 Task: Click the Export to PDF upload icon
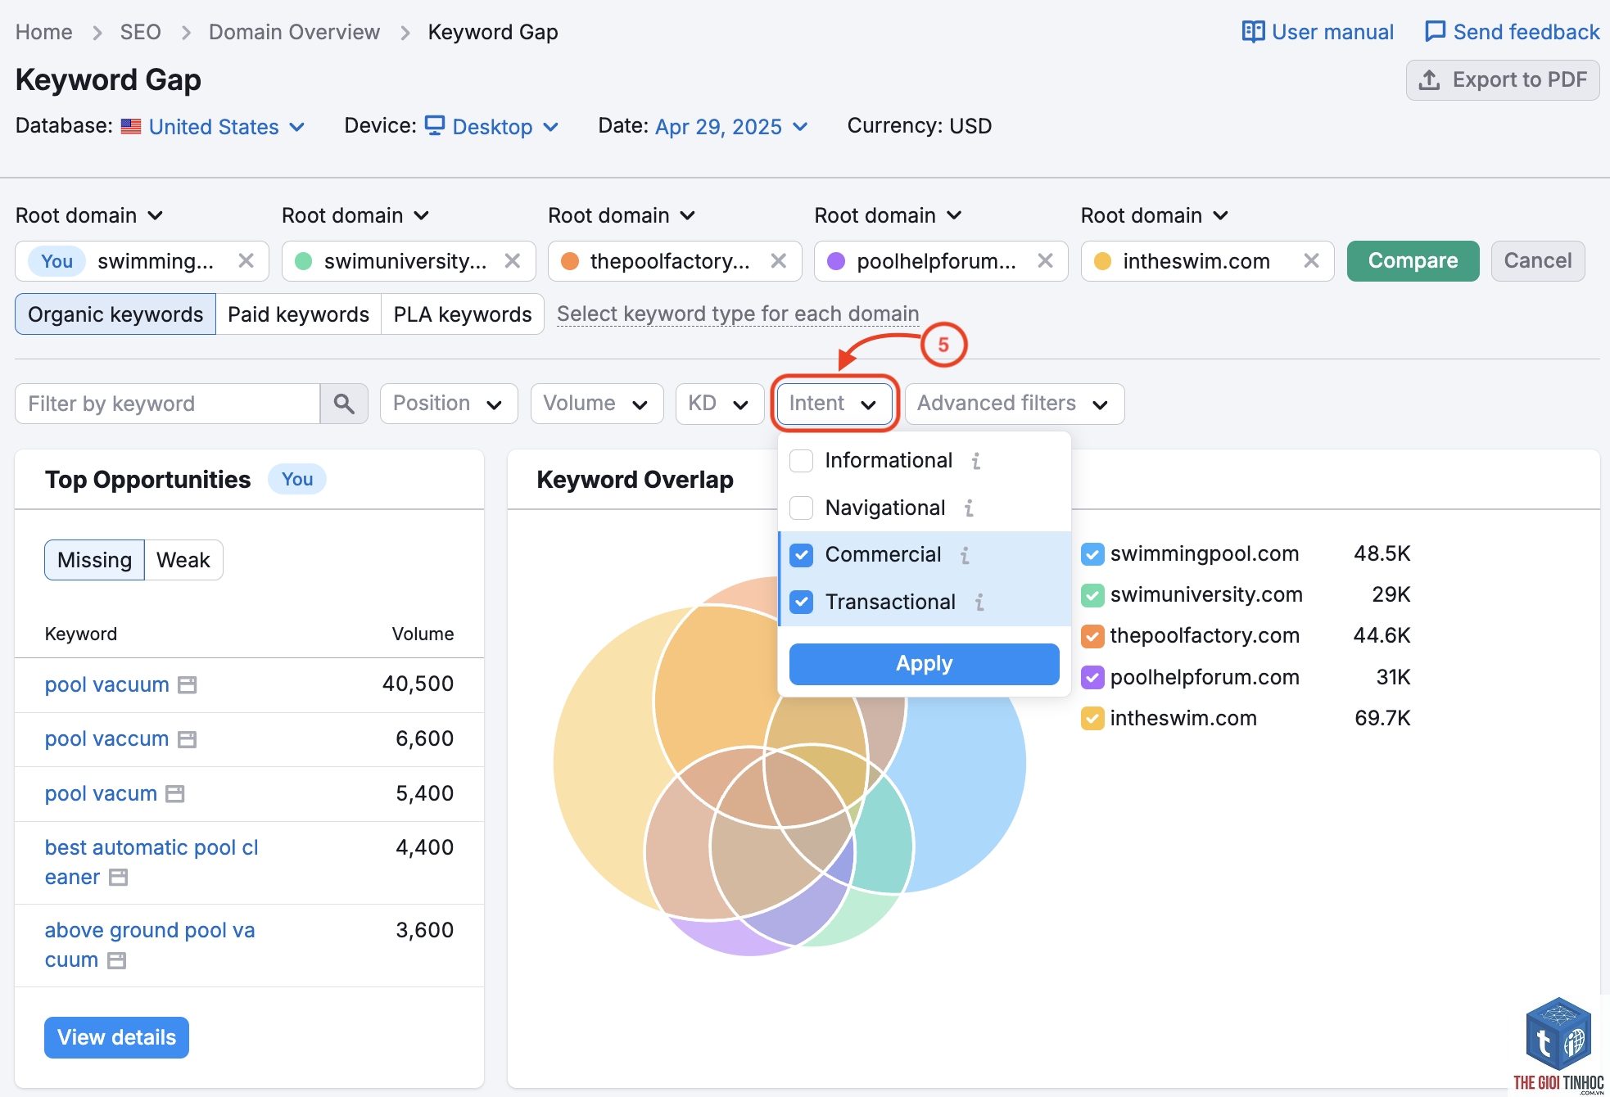(1429, 79)
